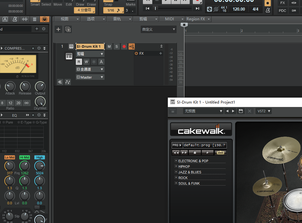Toggle the SI-Drum Kit loop button
Viewport: 302px width, 223px height.
tap(220, 153)
